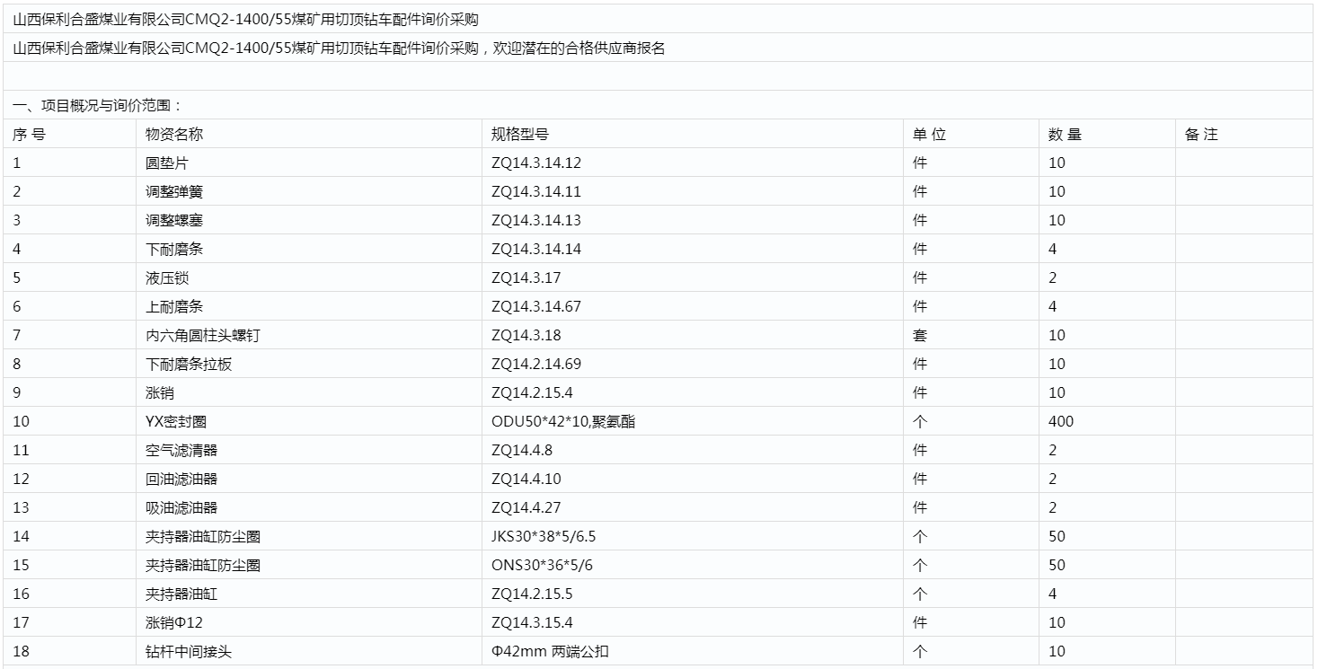Click quantity 2 in the 空气滤清器 row
Viewport: 1318px width, 669px height.
[x=1053, y=451]
